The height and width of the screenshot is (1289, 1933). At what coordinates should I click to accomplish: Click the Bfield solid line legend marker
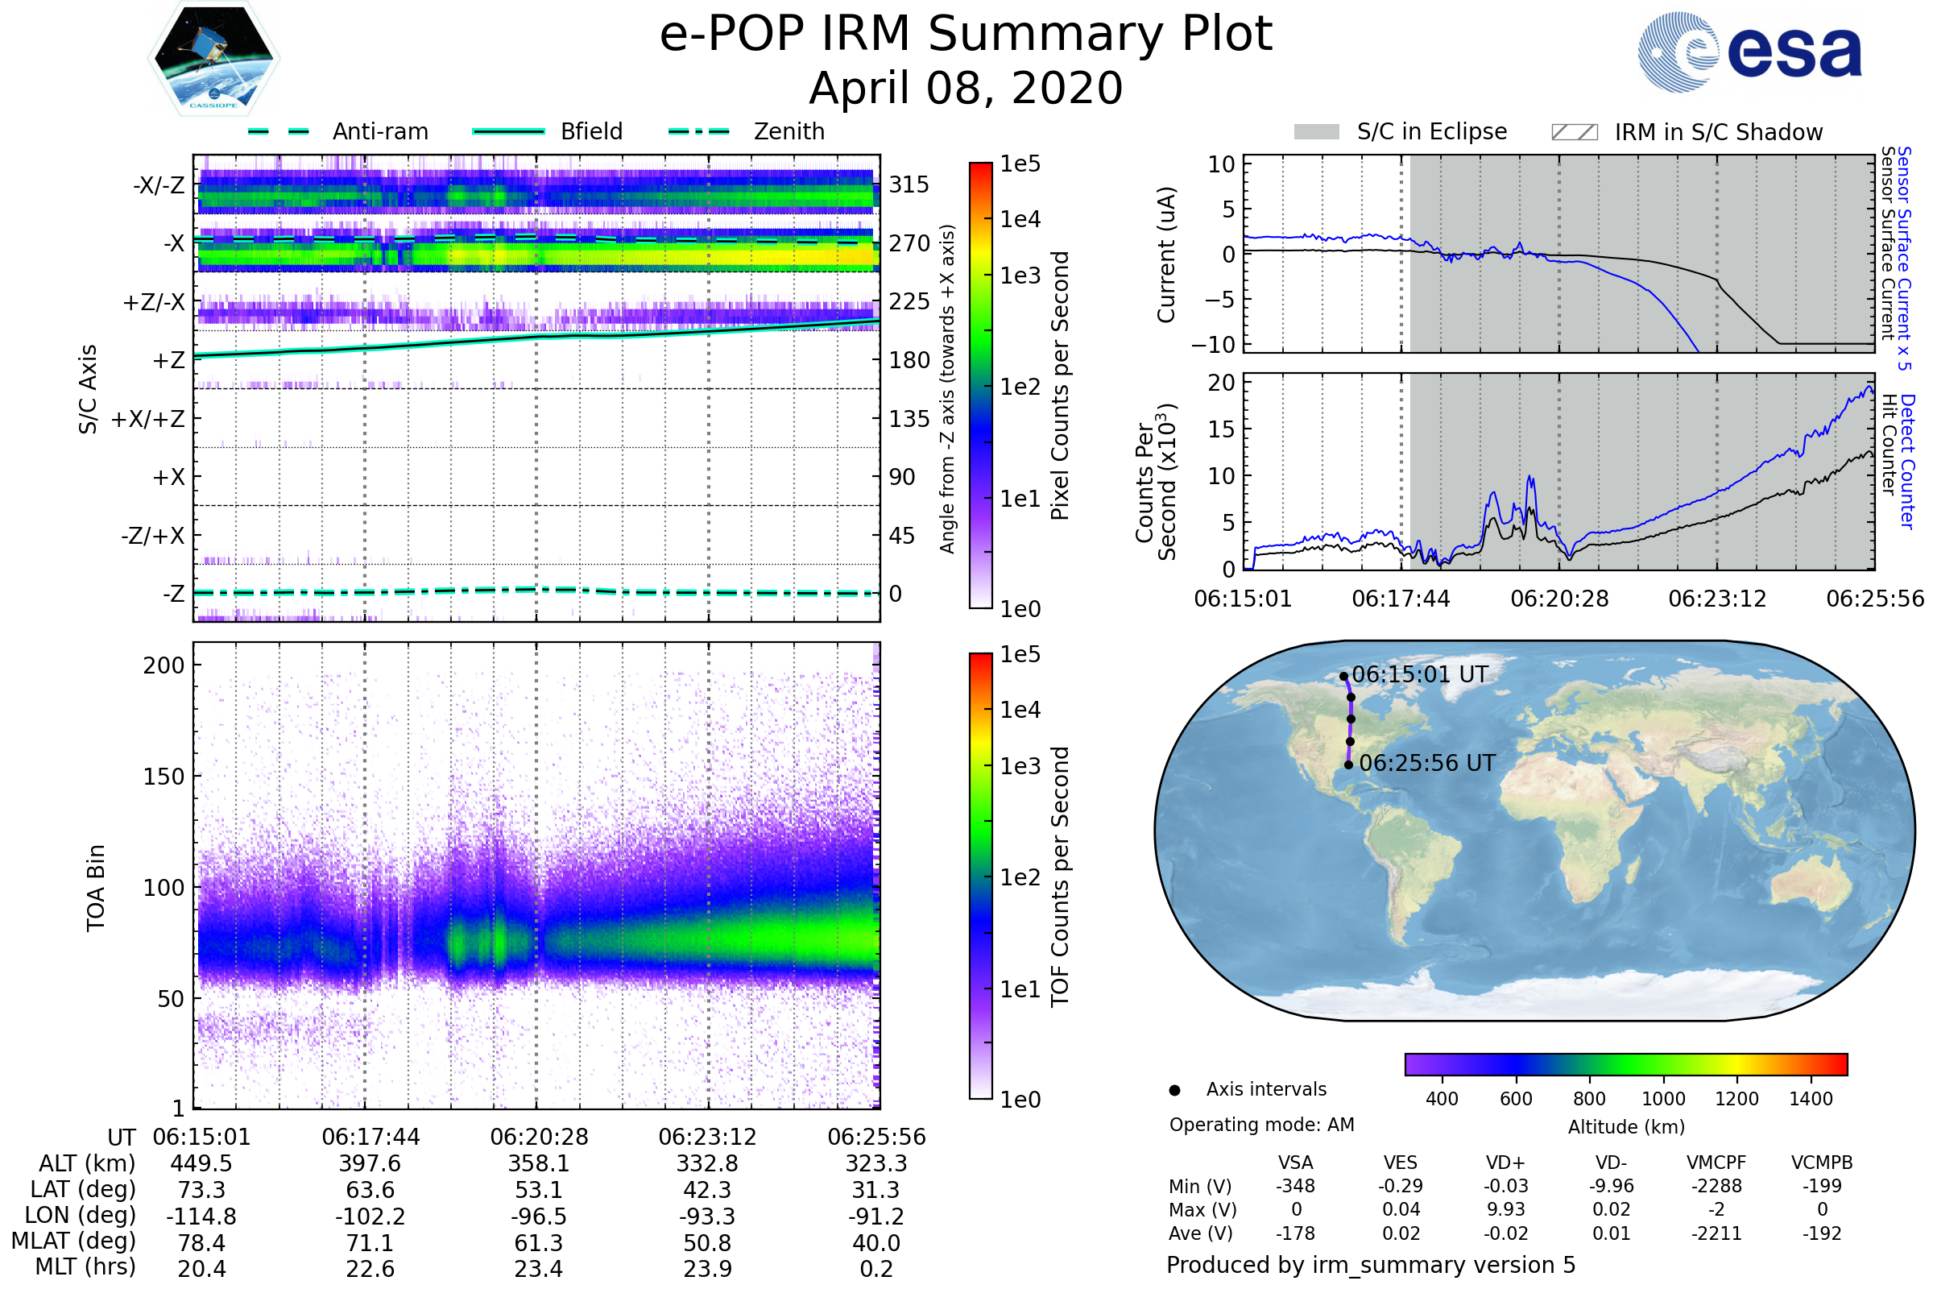(x=508, y=131)
